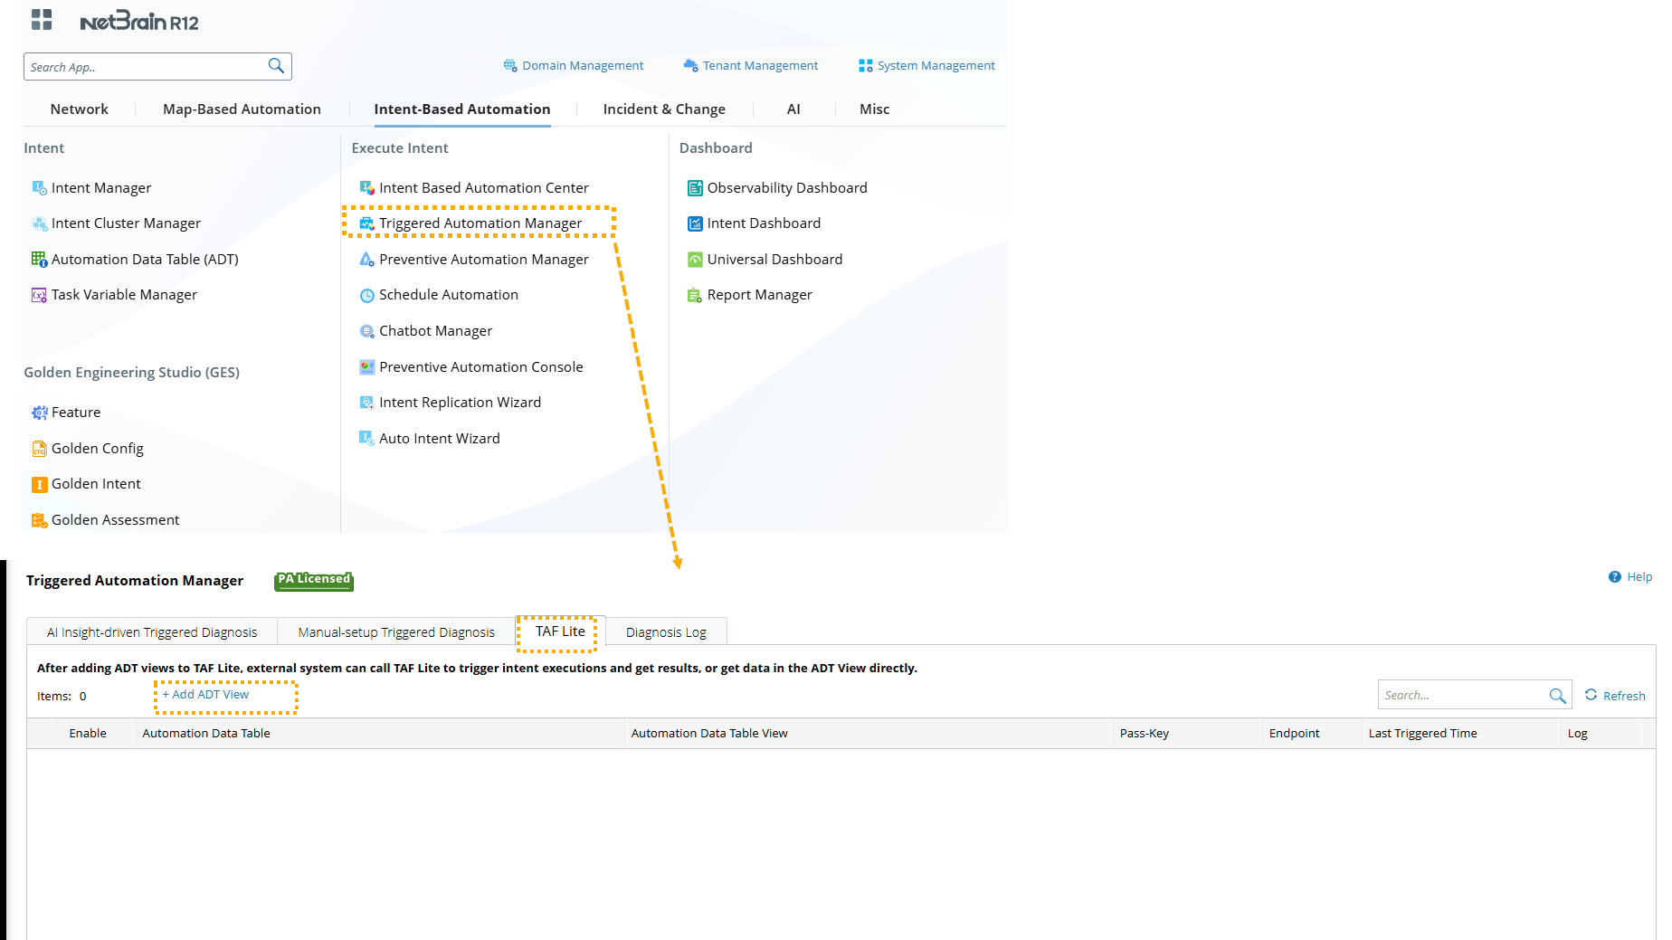Open the Map-Based Automation tab

(242, 109)
